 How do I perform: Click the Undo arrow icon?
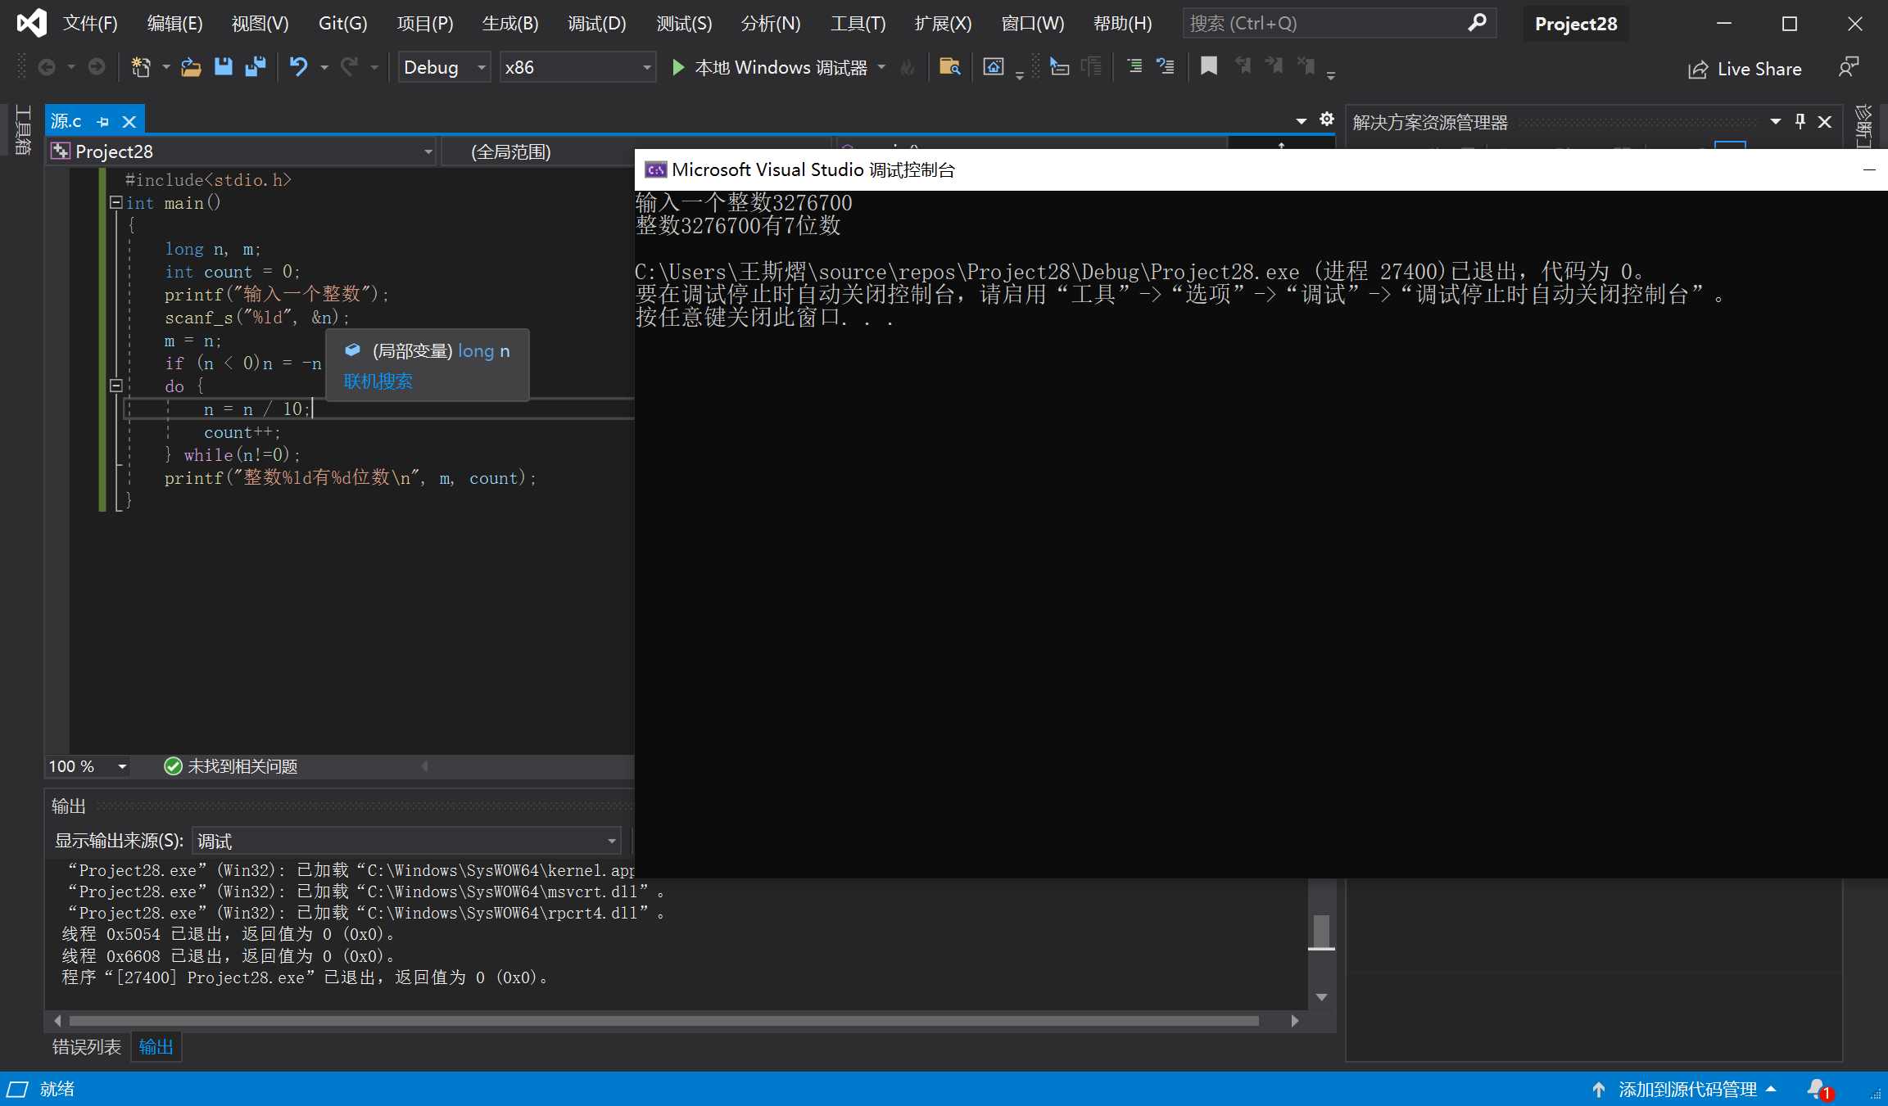tap(298, 67)
